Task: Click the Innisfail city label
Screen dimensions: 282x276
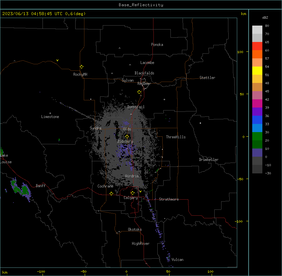Action: tap(136, 107)
